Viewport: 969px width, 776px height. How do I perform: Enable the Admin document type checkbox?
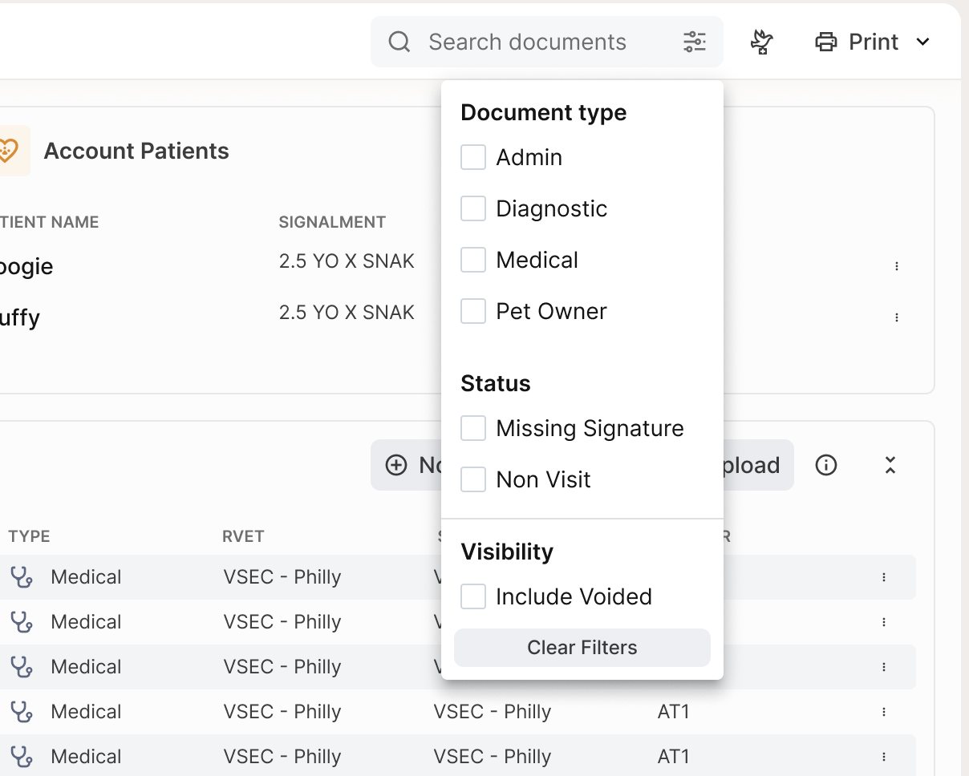click(x=473, y=157)
